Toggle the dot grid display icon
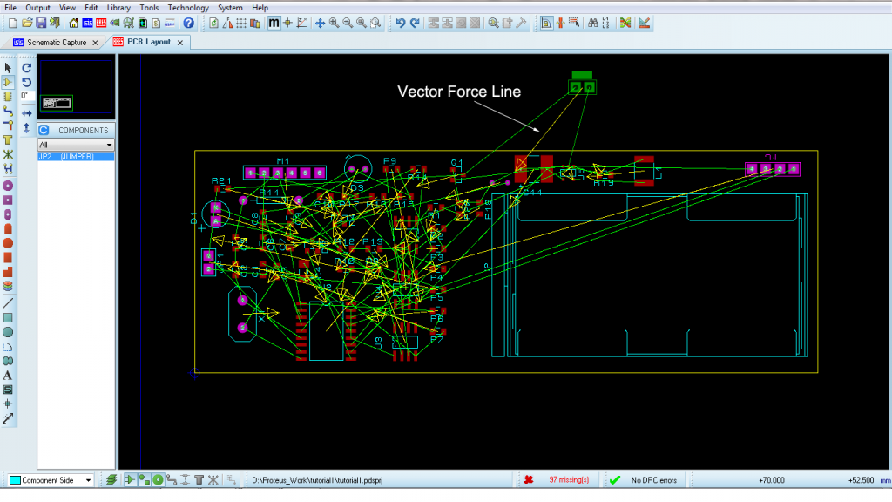Viewport: 892px width, 502px height. click(241, 23)
